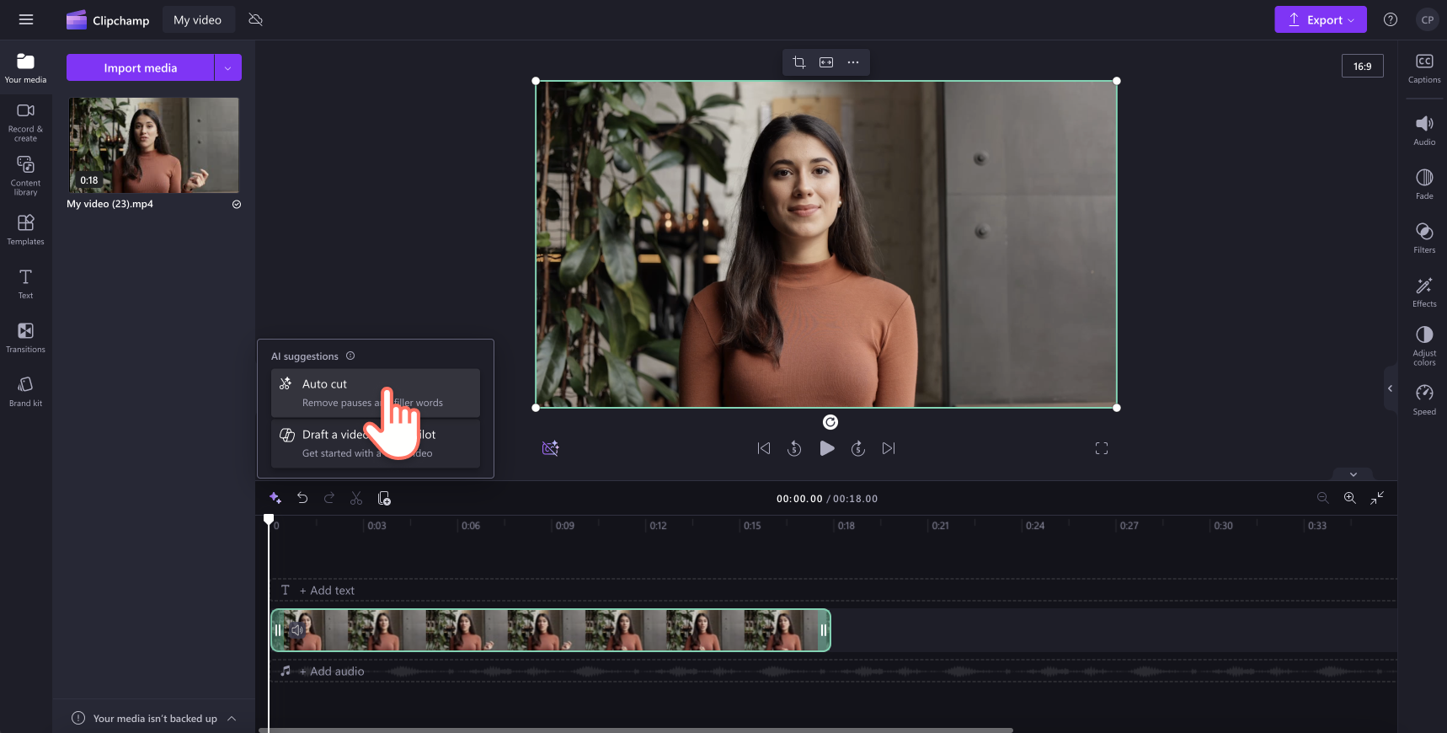
Task: Play the video preview
Action: (827, 448)
